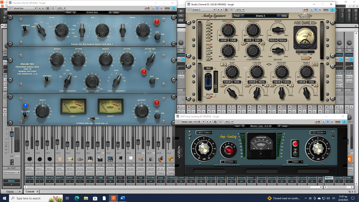Click ACT learn icon in PulseTec EQs toolbar
This screenshot has width=359, height=202.
tap(147, 8)
